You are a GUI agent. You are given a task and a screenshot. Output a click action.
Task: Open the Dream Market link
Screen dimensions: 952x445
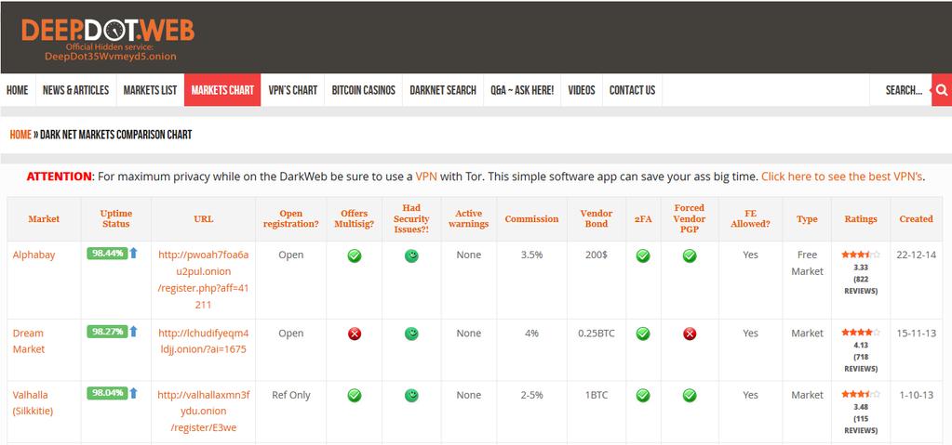[29, 341]
